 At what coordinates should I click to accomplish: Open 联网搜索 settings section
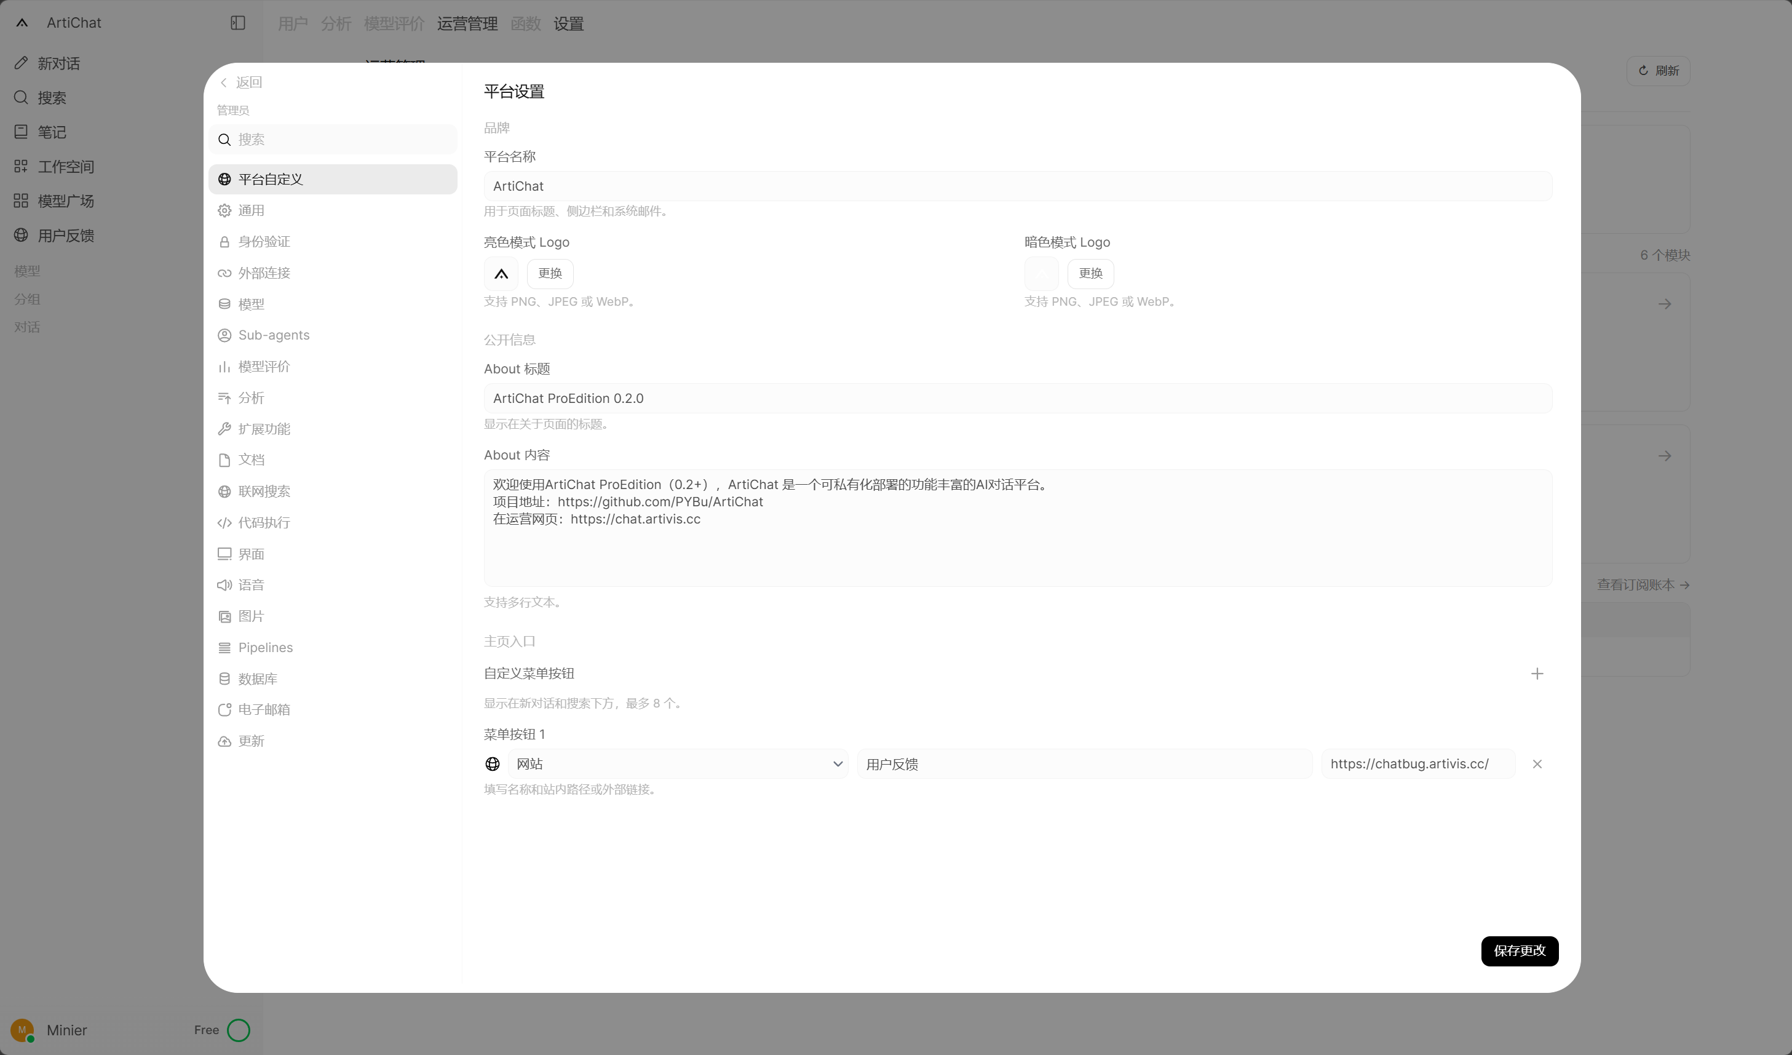point(333,492)
